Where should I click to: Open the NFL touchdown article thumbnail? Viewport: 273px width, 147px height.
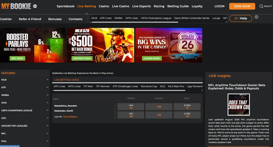(x=239, y=105)
